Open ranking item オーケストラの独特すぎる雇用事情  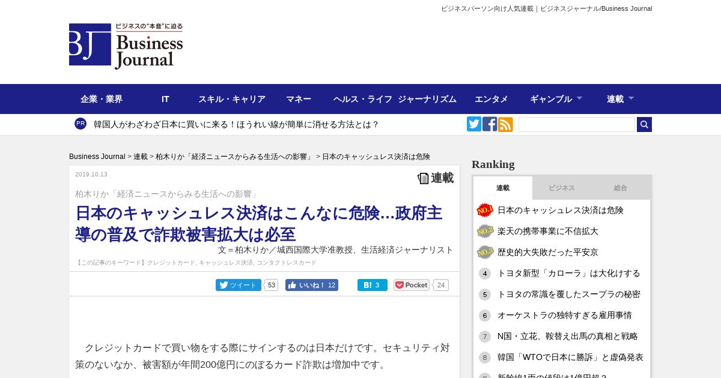click(565, 316)
